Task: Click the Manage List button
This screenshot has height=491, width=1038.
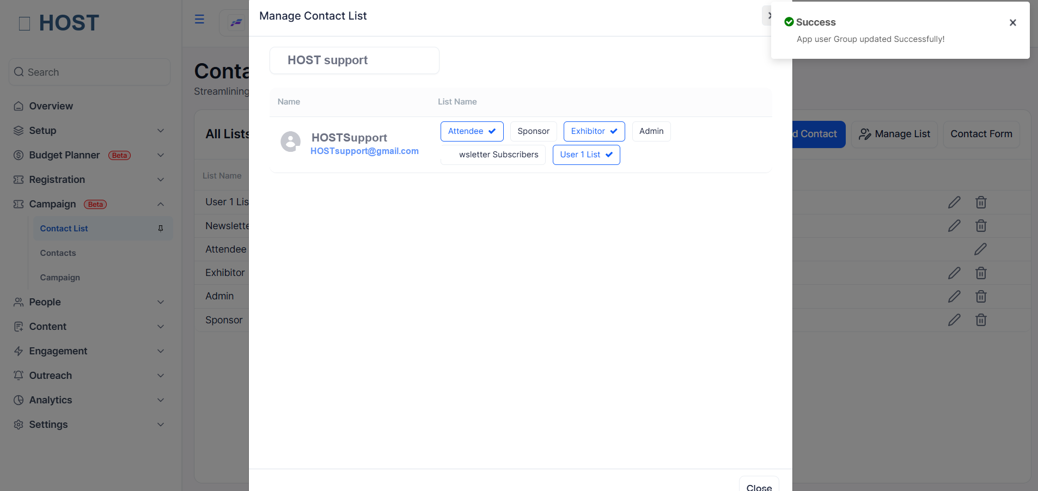Action: point(894,134)
